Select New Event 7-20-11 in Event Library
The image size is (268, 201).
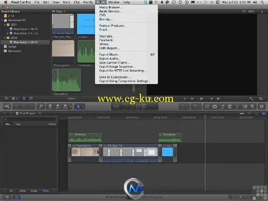[24, 42]
